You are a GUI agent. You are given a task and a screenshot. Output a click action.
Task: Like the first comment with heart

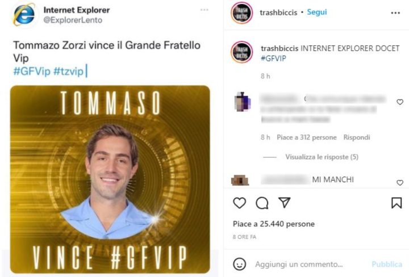click(400, 102)
